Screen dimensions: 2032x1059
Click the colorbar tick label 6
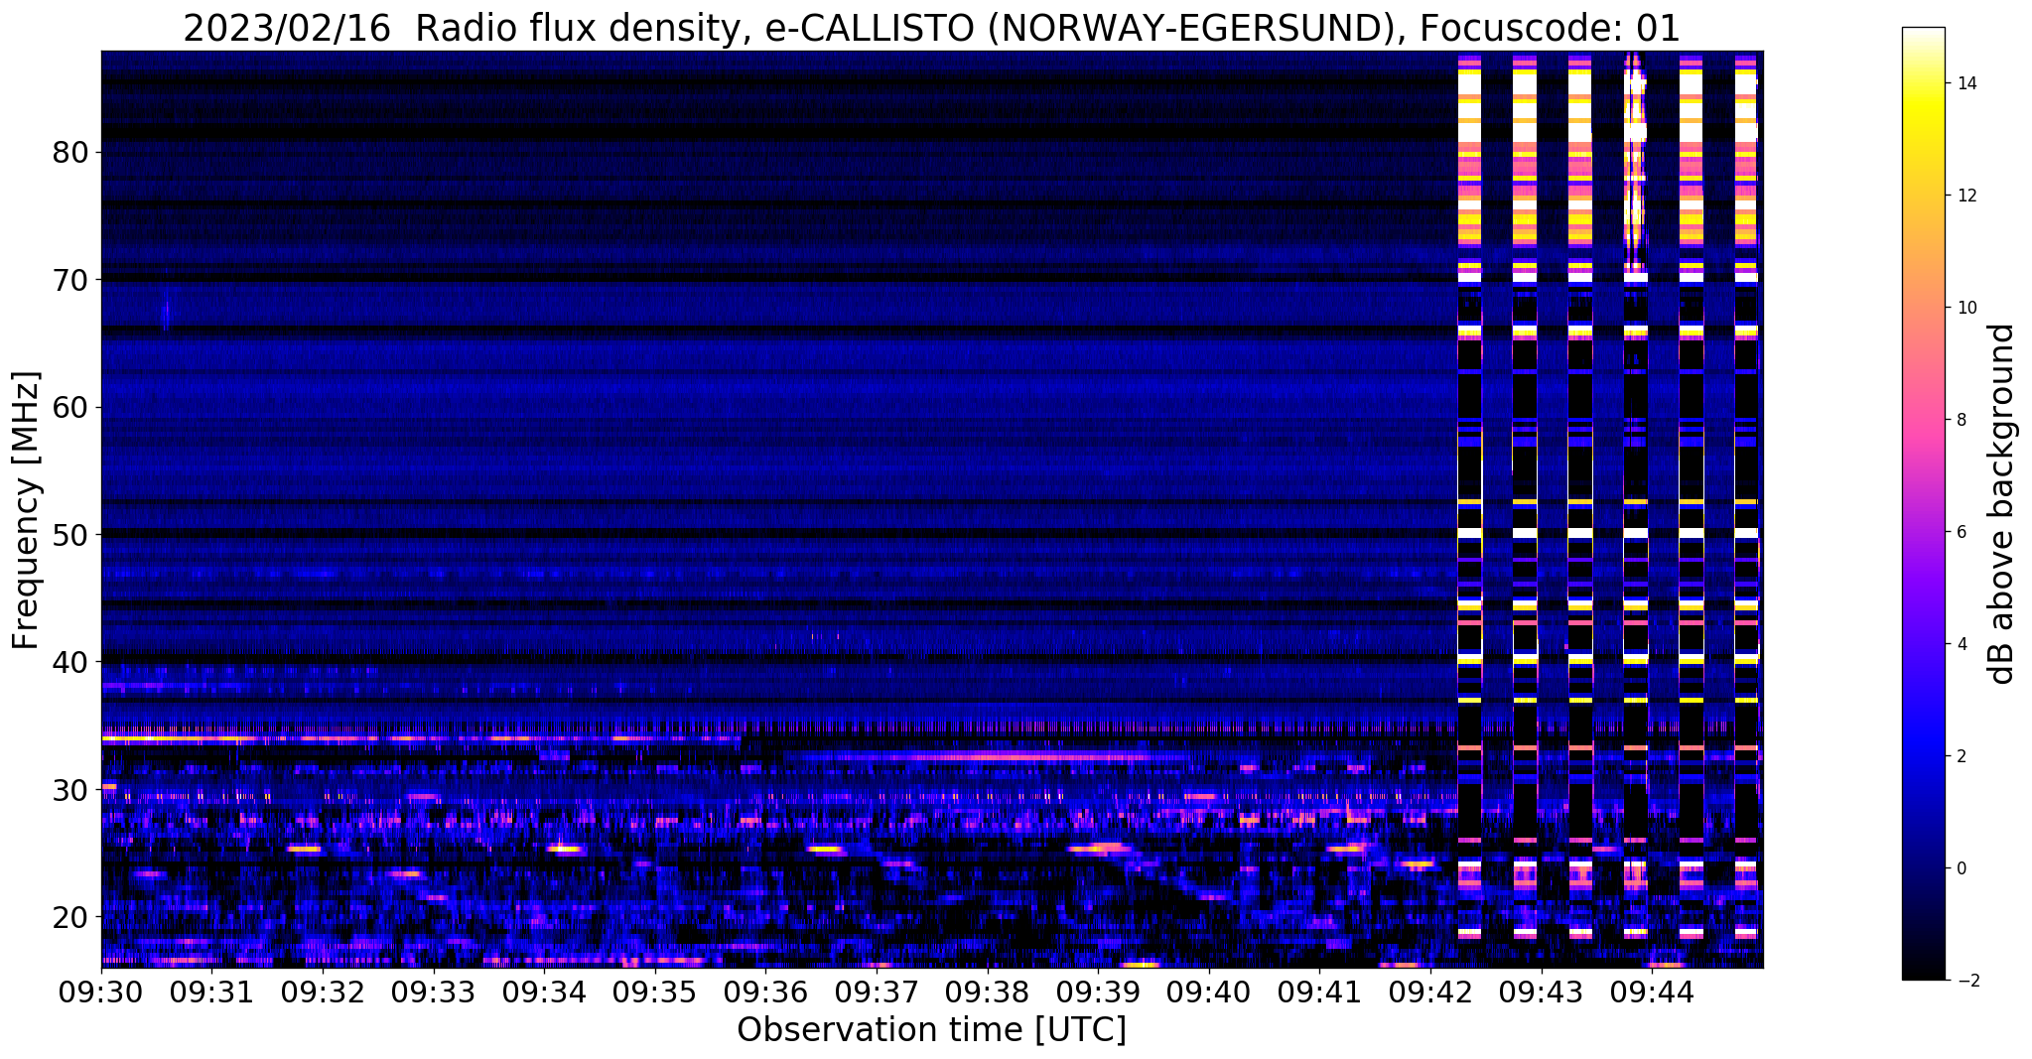pos(1961,532)
